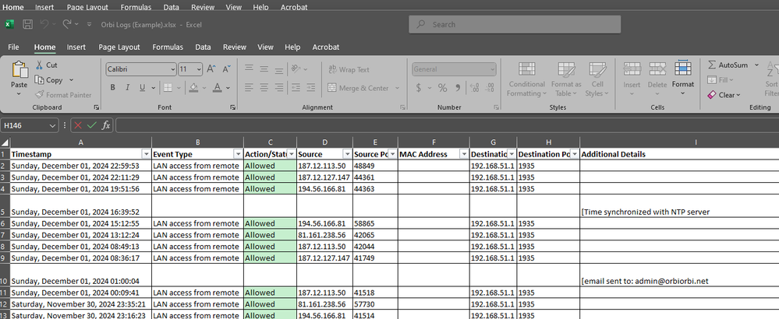
Task: Align text left in cell
Action: (249, 88)
